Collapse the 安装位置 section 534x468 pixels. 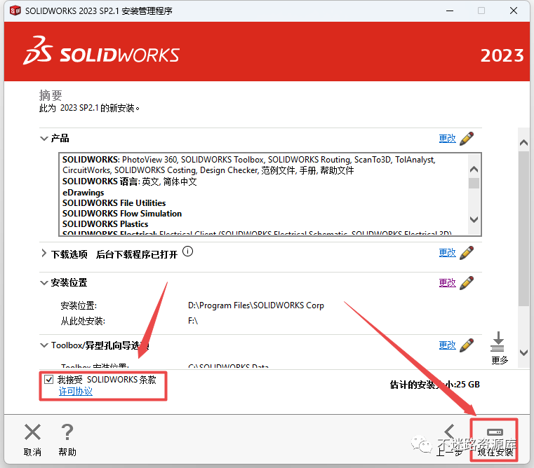44,282
